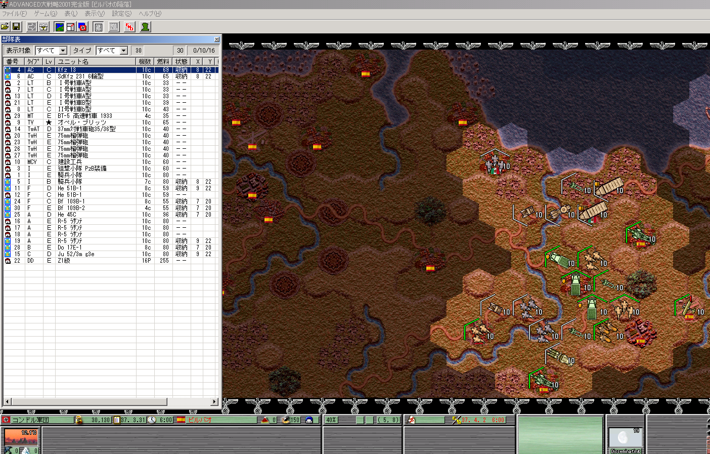Click the コンドル軍団 army name label
The image size is (710, 454).
(x=30, y=420)
